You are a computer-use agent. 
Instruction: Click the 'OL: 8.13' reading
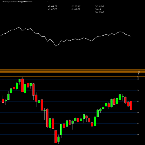(99, 12)
